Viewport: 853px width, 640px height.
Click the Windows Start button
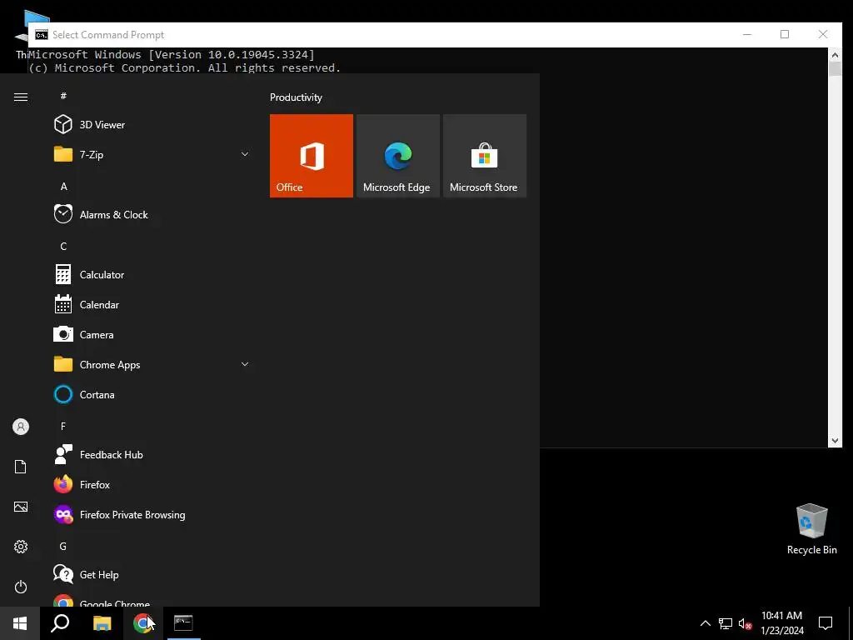pyautogui.click(x=20, y=623)
